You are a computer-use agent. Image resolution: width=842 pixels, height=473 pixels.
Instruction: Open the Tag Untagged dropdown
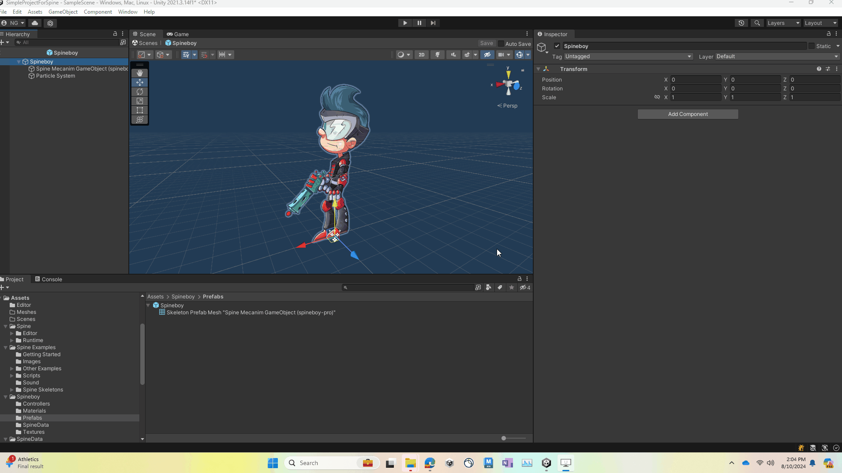628,56
